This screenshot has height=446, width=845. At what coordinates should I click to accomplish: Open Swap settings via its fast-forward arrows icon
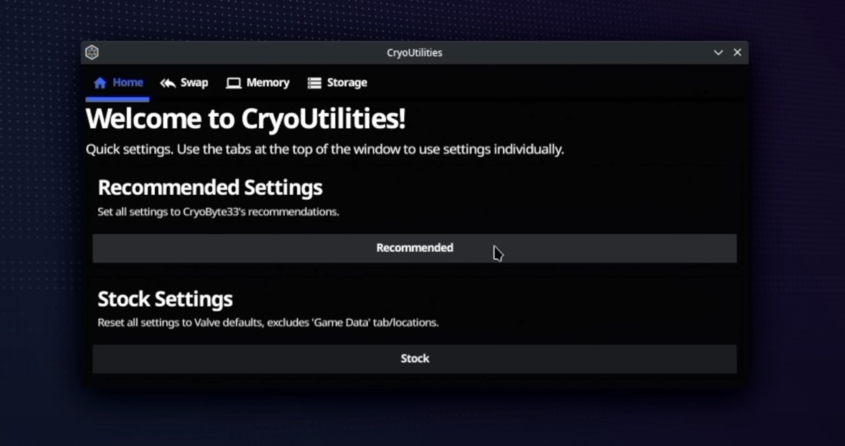(167, 82)
